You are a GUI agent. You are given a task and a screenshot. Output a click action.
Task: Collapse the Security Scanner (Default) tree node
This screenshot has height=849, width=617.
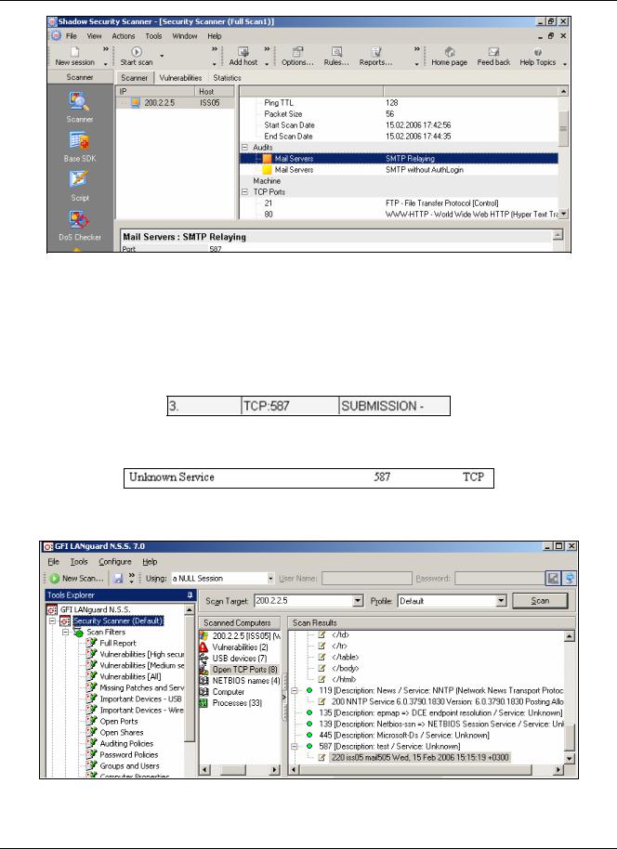click(53, 621)
